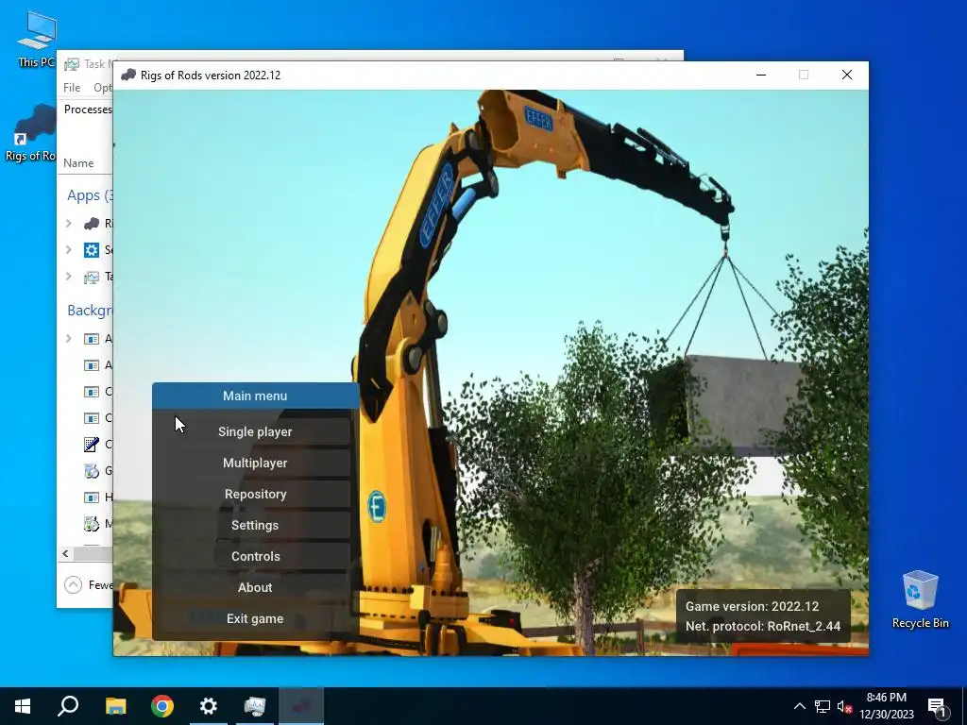Select background process icon starting with G

[92, 471]
